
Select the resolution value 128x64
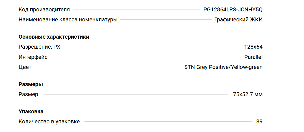pos(253,47)
